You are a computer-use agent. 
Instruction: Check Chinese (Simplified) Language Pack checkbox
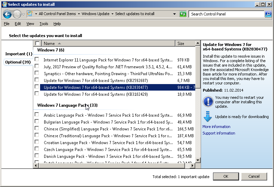coord(37,128)
